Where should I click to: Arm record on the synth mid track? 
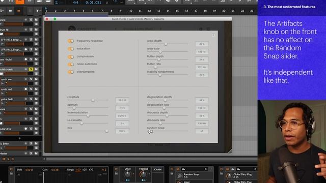(26, 89)
